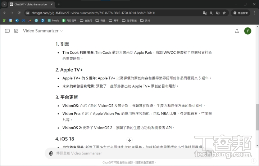
Task: Expand the 會議用 bookmark folder
Action: point(86,20)
